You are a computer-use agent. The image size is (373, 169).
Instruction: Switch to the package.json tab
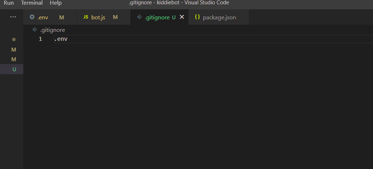pyautogui.click(x=219, y=17)
